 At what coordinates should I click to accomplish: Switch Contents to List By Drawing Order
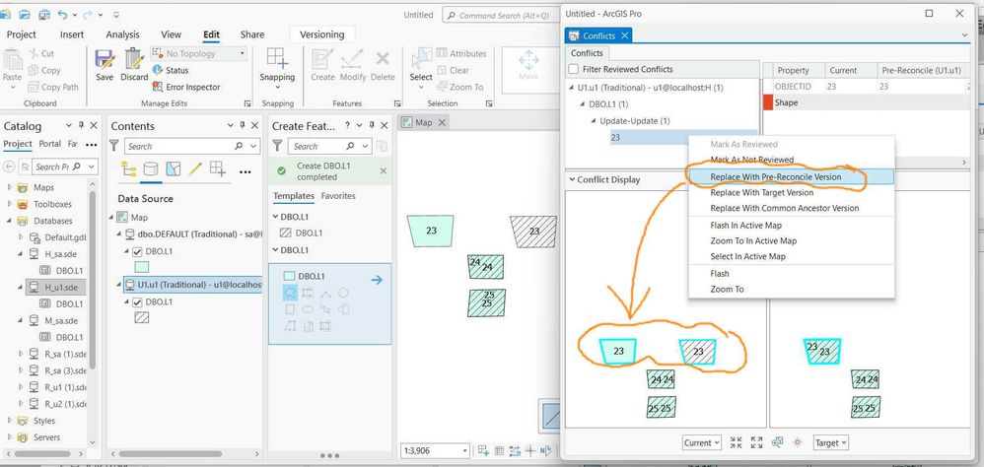coord(128,168)
